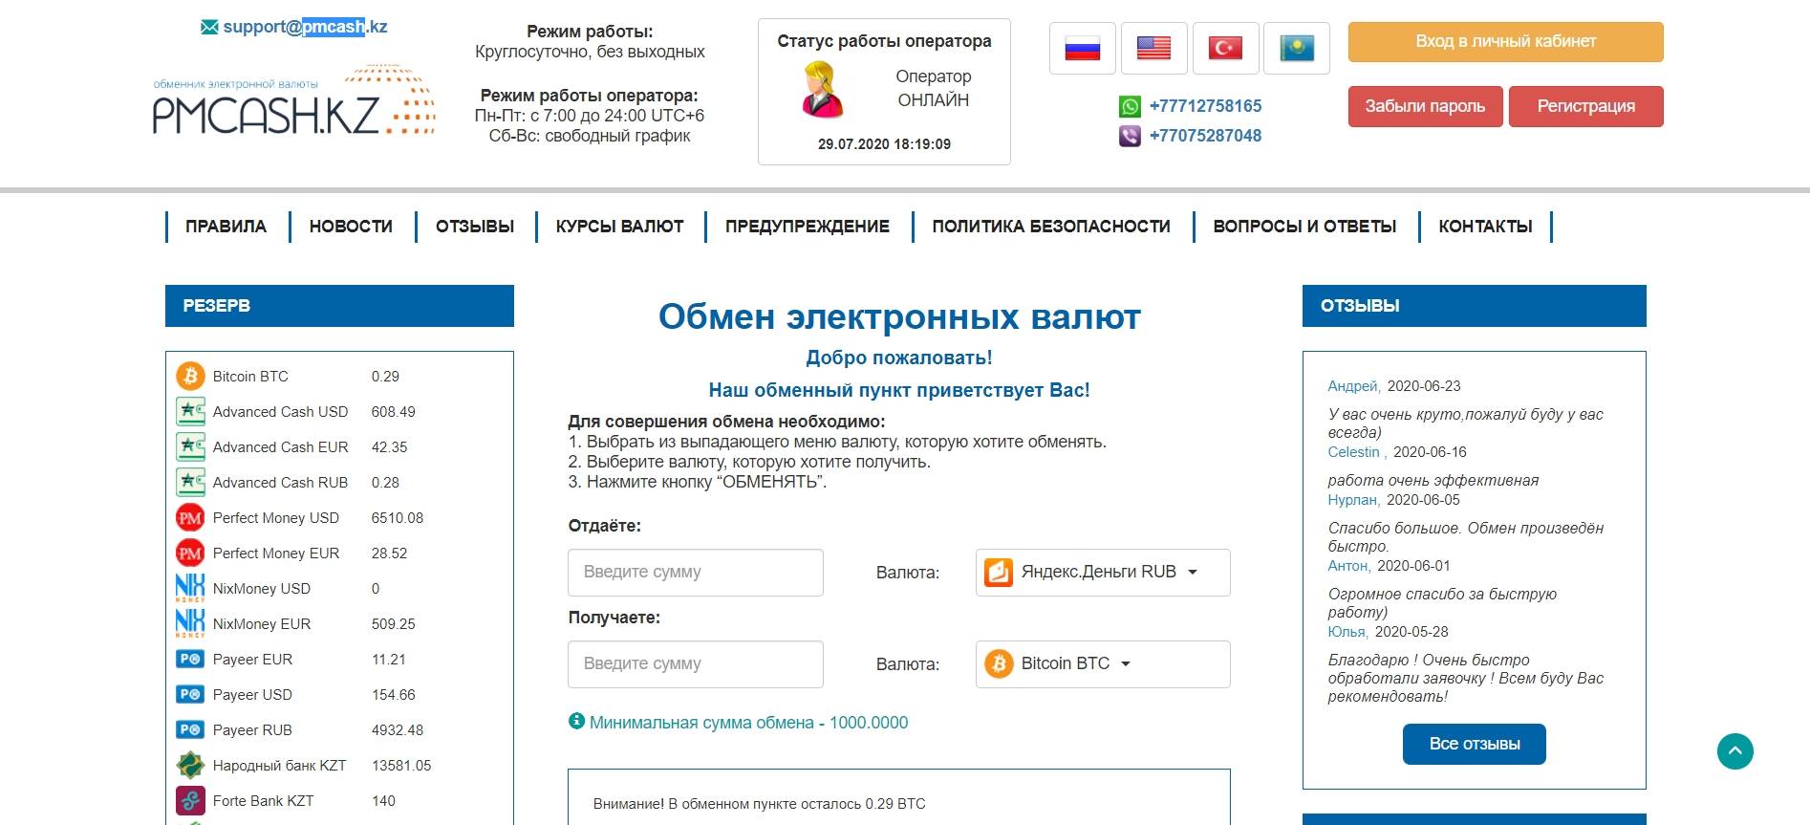Viewport: 1810px width, 825px height.
Task: Click reviewer name Андрей
Action: click(x=1353, y=386)
